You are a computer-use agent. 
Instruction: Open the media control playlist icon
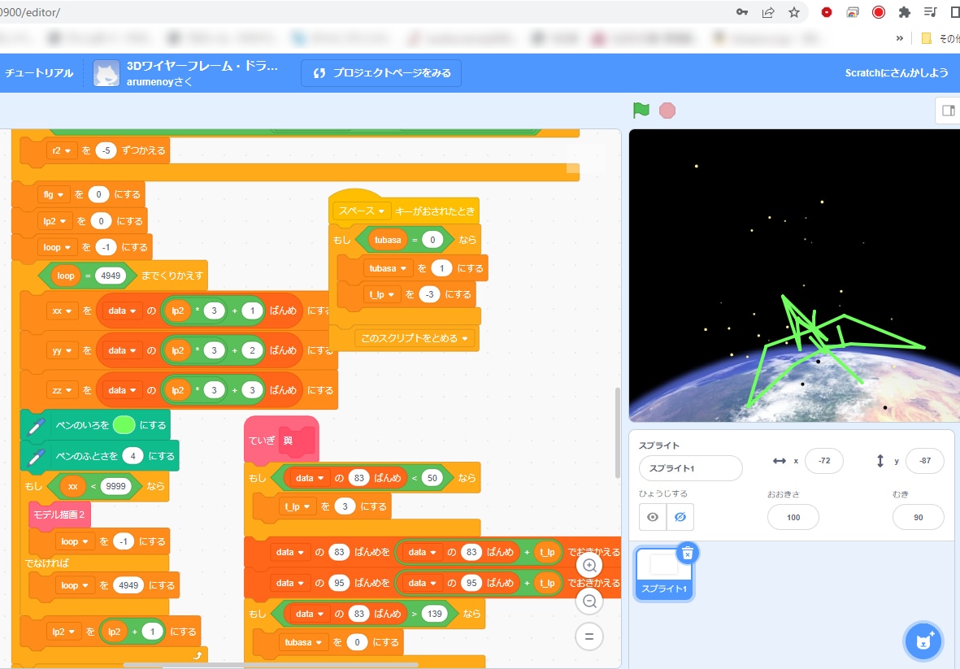pos(930,12)
